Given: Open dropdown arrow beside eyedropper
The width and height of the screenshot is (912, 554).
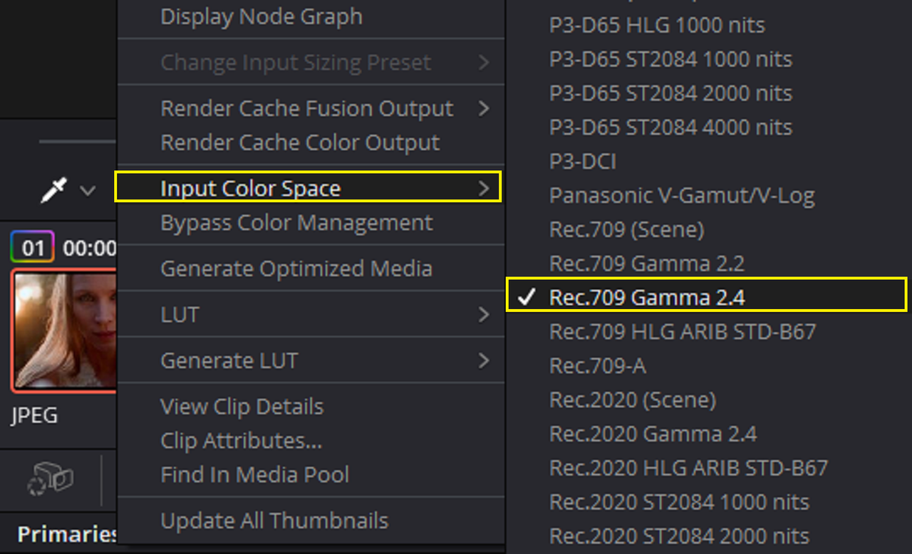Looking at the screenshot, I should click(x=88, y=191).
